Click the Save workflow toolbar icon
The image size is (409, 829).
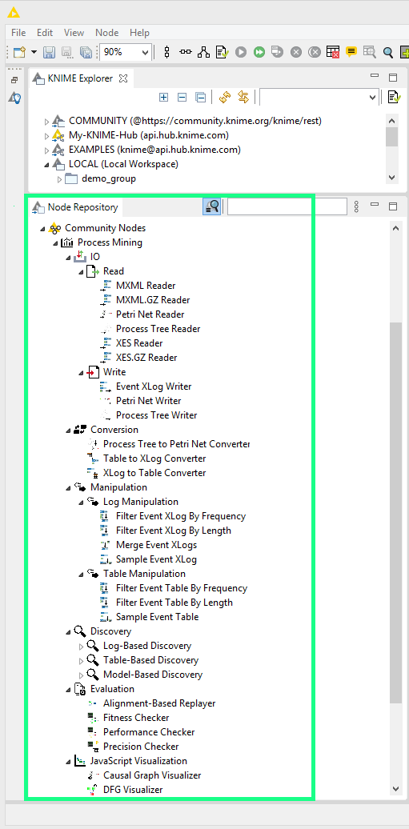(x=49, y=52)
